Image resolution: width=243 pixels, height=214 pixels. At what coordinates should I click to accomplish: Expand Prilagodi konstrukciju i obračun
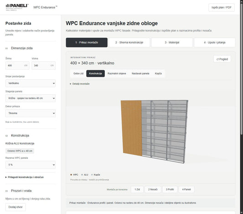pyautogui.click(x=25, y=177)
